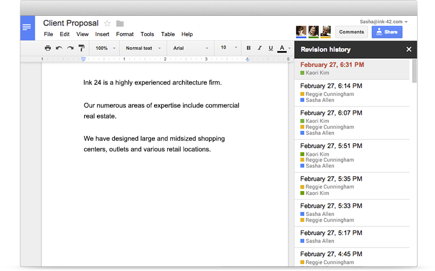
Task: Click the Comments button
Action: click(351, 32)
